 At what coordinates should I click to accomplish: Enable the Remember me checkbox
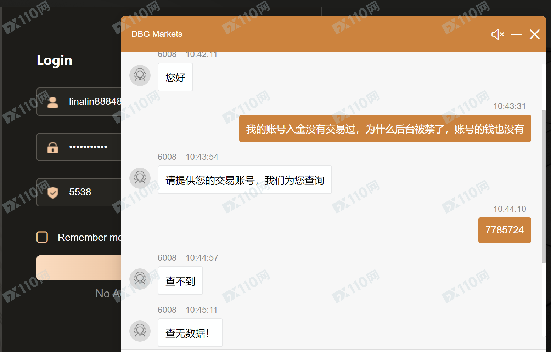pyautogui.click(x=42, y=237)
